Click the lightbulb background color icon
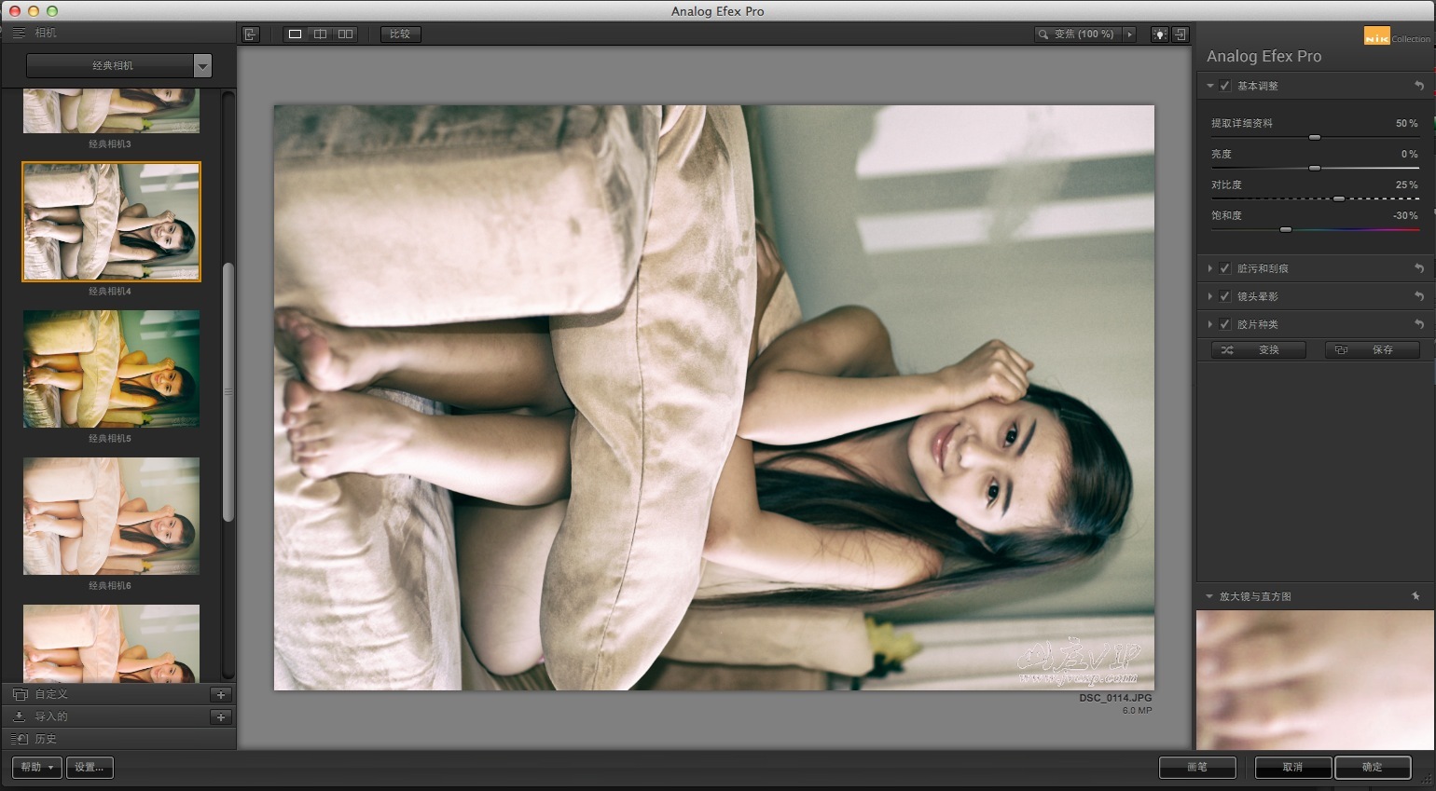Screen dimensions: 1436x791 coord(1159,34)
